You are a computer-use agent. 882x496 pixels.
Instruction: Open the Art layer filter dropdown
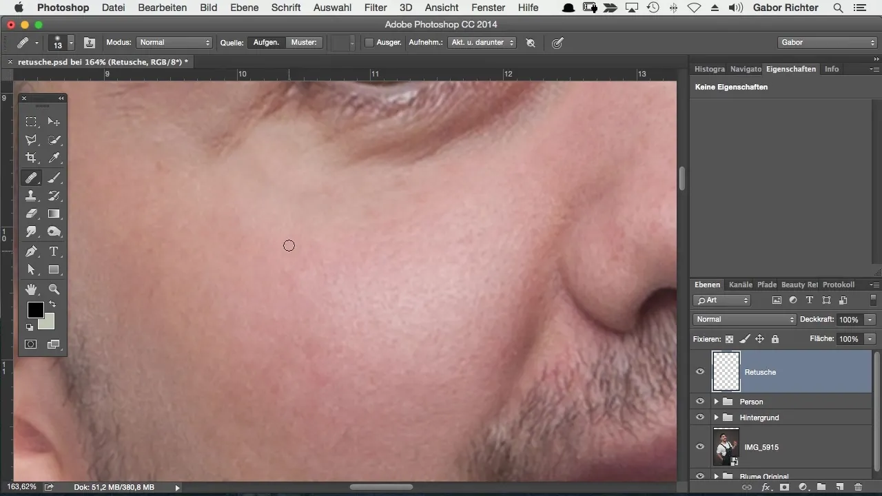pos(722,300)
